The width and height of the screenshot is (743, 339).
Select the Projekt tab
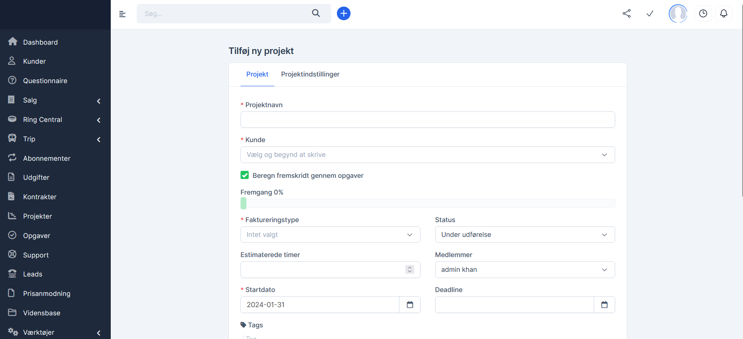pyautogui.click(x=257, y=74)
